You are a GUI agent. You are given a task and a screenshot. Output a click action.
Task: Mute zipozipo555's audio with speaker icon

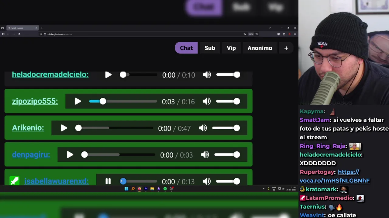pyautogui.click(x=207, y=101)
